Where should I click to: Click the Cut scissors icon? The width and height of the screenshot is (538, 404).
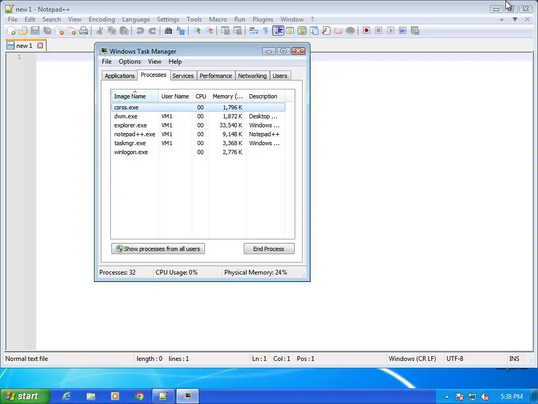tap(99, 31)
